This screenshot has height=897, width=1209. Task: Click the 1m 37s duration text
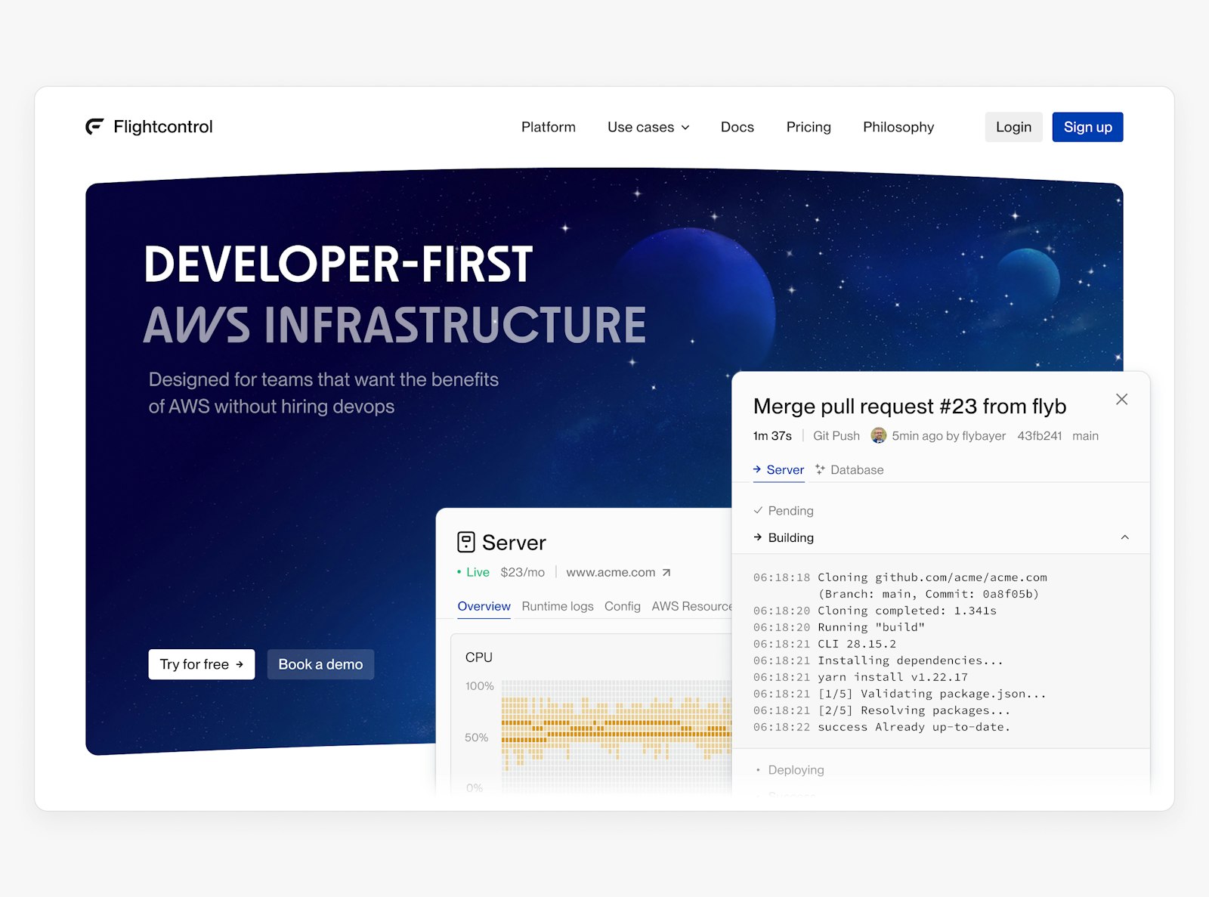772,436
